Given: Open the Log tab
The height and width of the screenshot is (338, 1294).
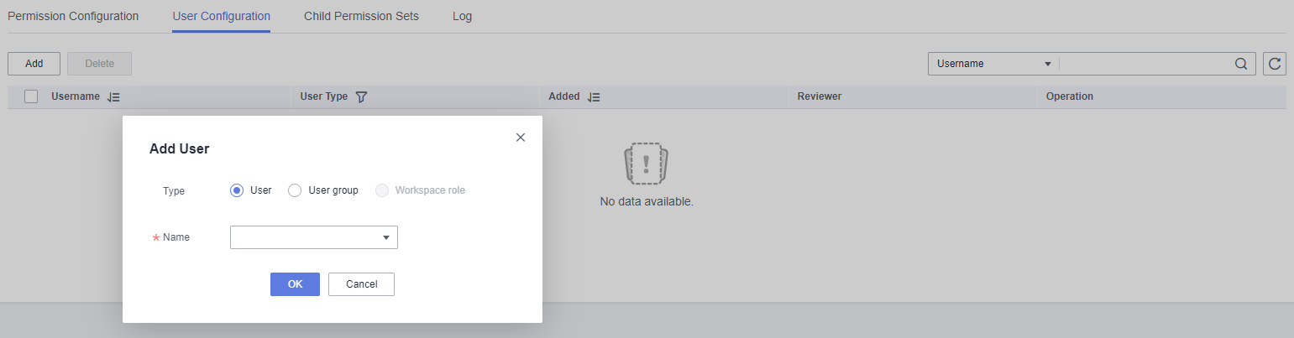Looking at the screenshot, I should pyautogui.click(x=462, y=16).
